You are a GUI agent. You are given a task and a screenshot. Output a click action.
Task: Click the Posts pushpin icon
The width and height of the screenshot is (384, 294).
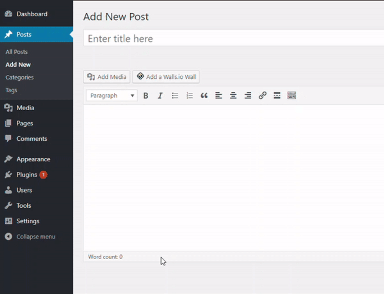[8, 34]
